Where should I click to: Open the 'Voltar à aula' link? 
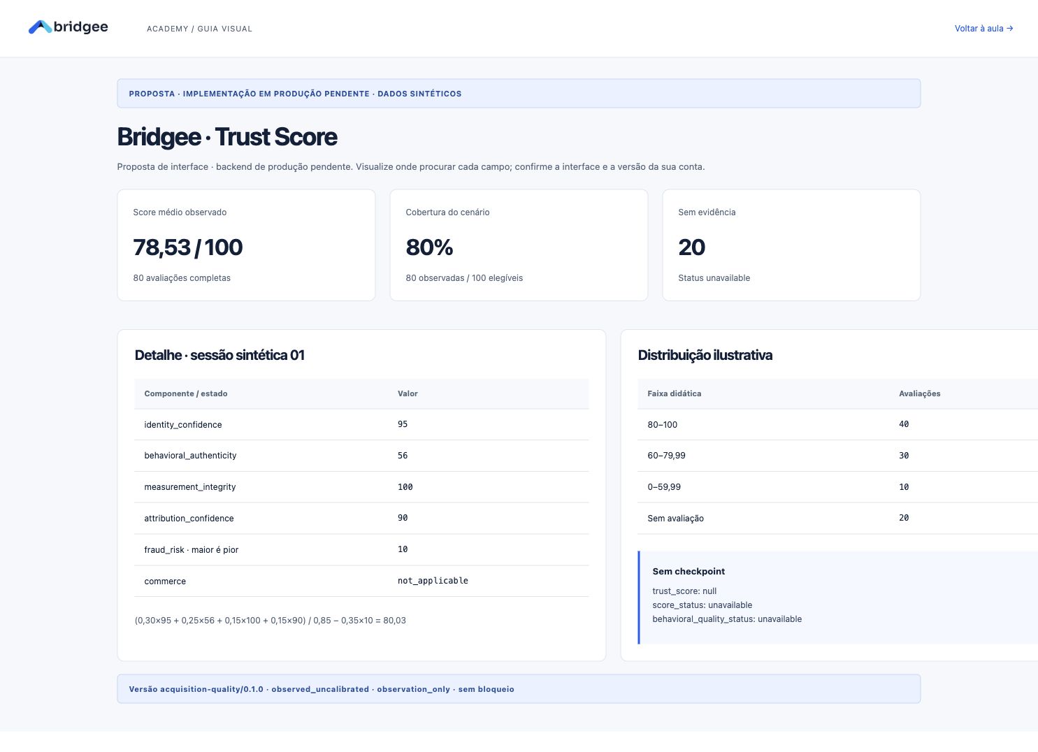pos(983,29)
